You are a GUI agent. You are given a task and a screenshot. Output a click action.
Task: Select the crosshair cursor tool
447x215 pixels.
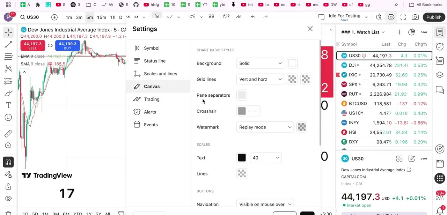pyautogui.click(x=8, y=32)
